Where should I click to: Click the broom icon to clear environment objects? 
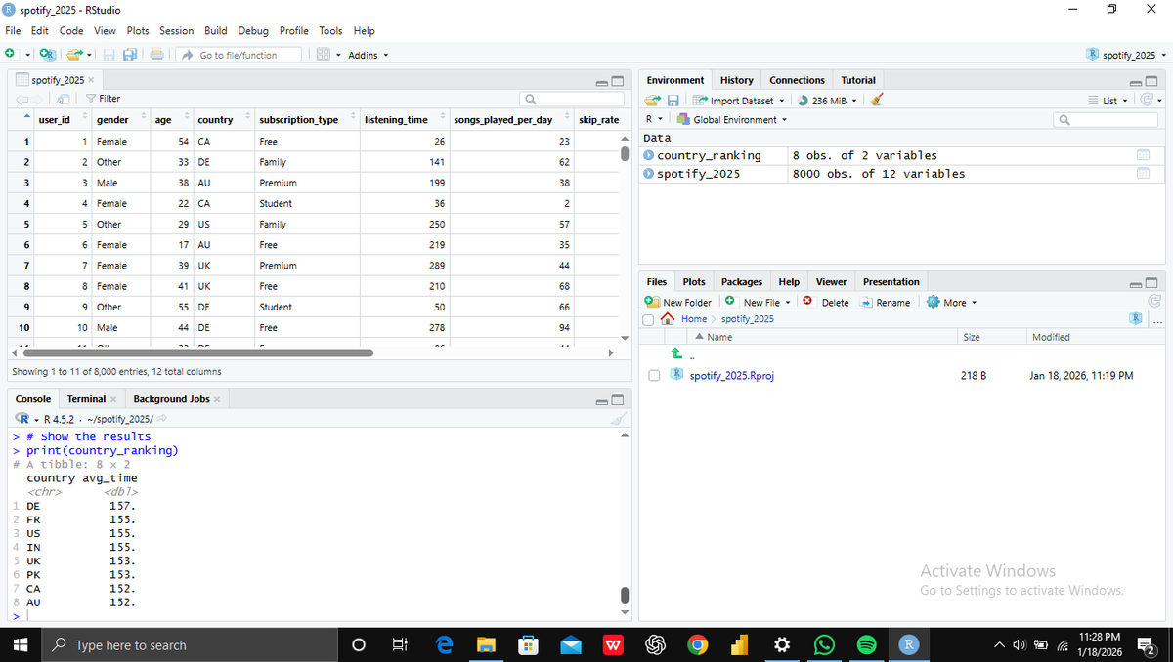(x=878, y=100)
